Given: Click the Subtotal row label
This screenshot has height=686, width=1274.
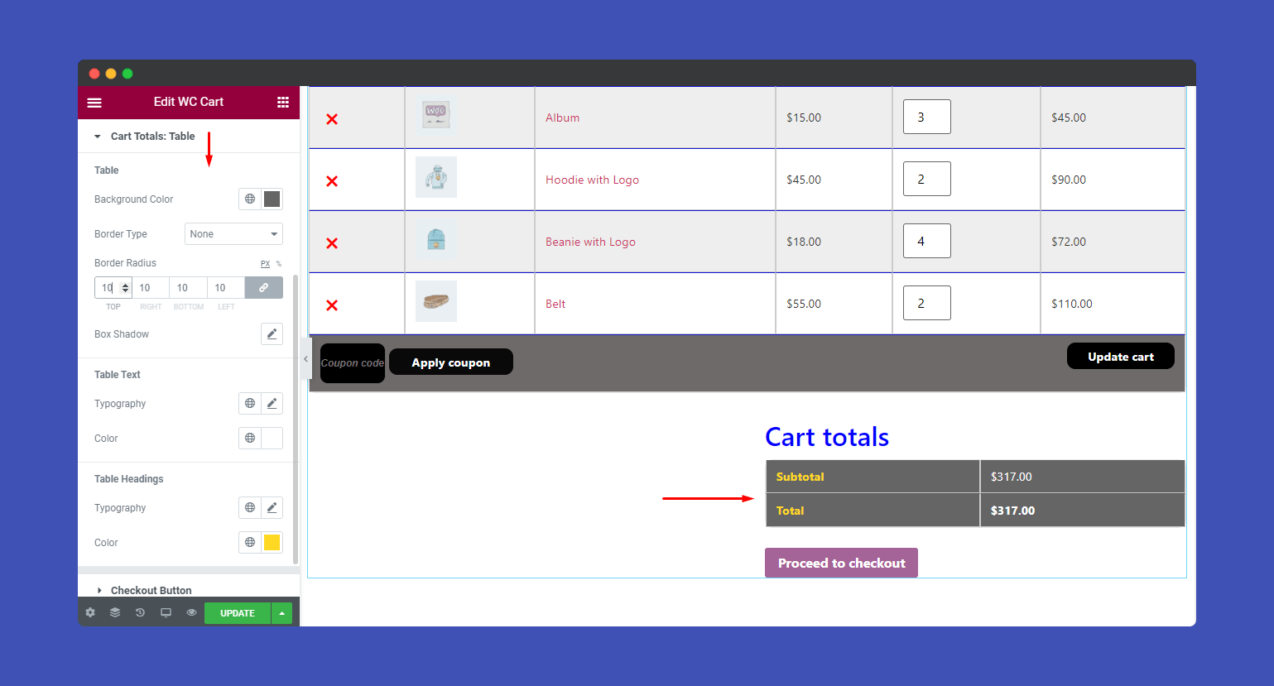Looking at the screenshot, I should [800, 477].
